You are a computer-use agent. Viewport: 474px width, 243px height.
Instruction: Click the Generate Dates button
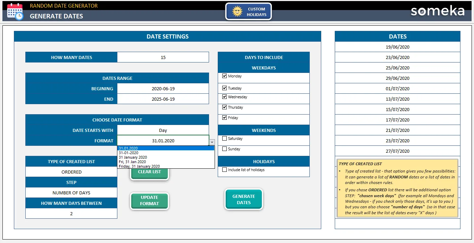244,199
